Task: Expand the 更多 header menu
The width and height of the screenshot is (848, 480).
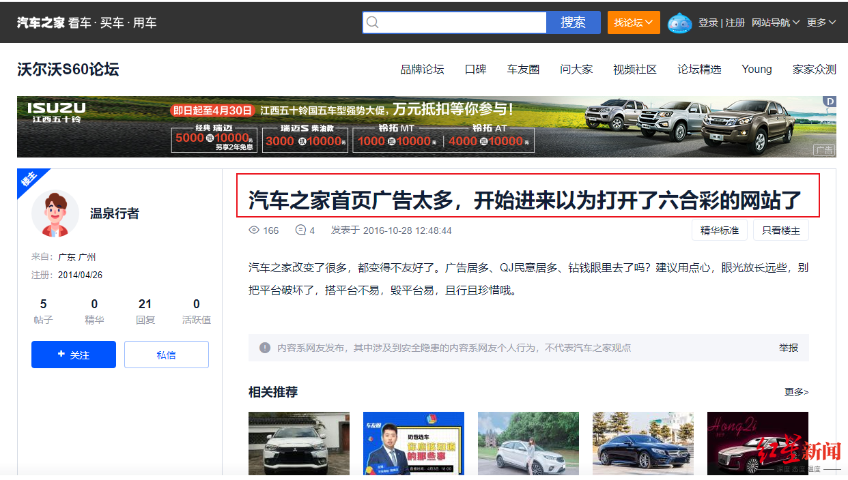Action: (821, 22)
